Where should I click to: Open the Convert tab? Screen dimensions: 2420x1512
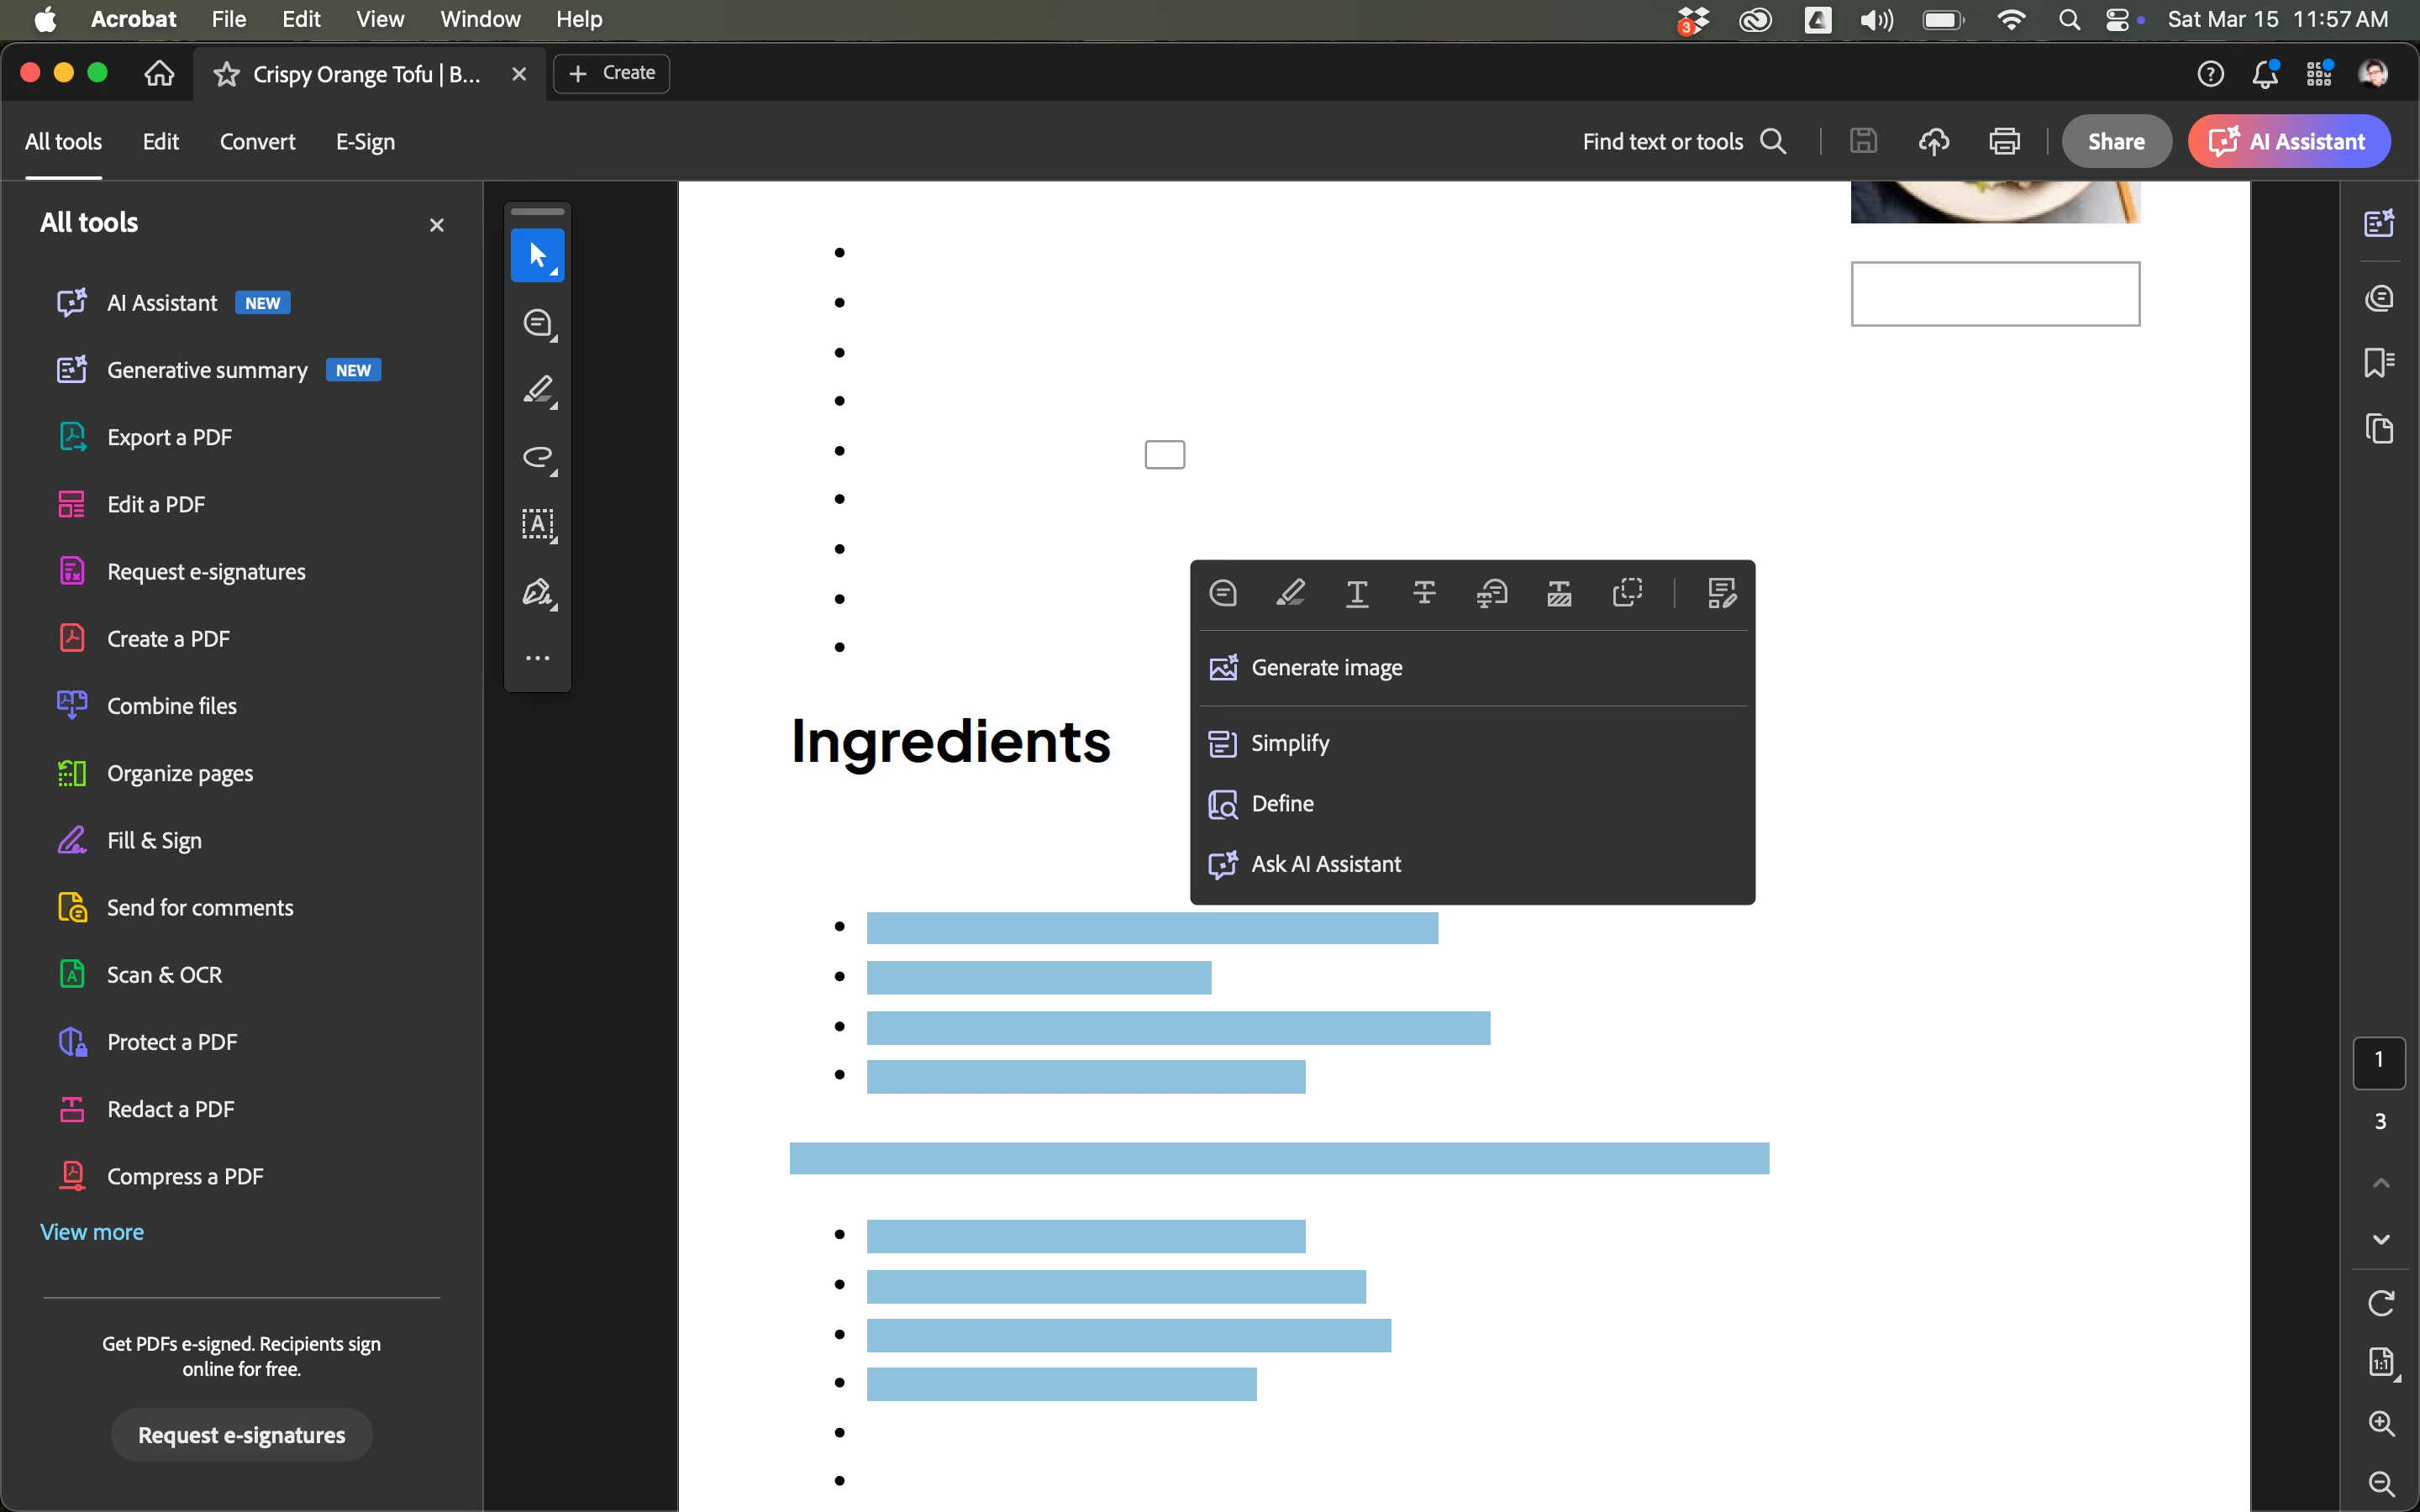point(257,141)
